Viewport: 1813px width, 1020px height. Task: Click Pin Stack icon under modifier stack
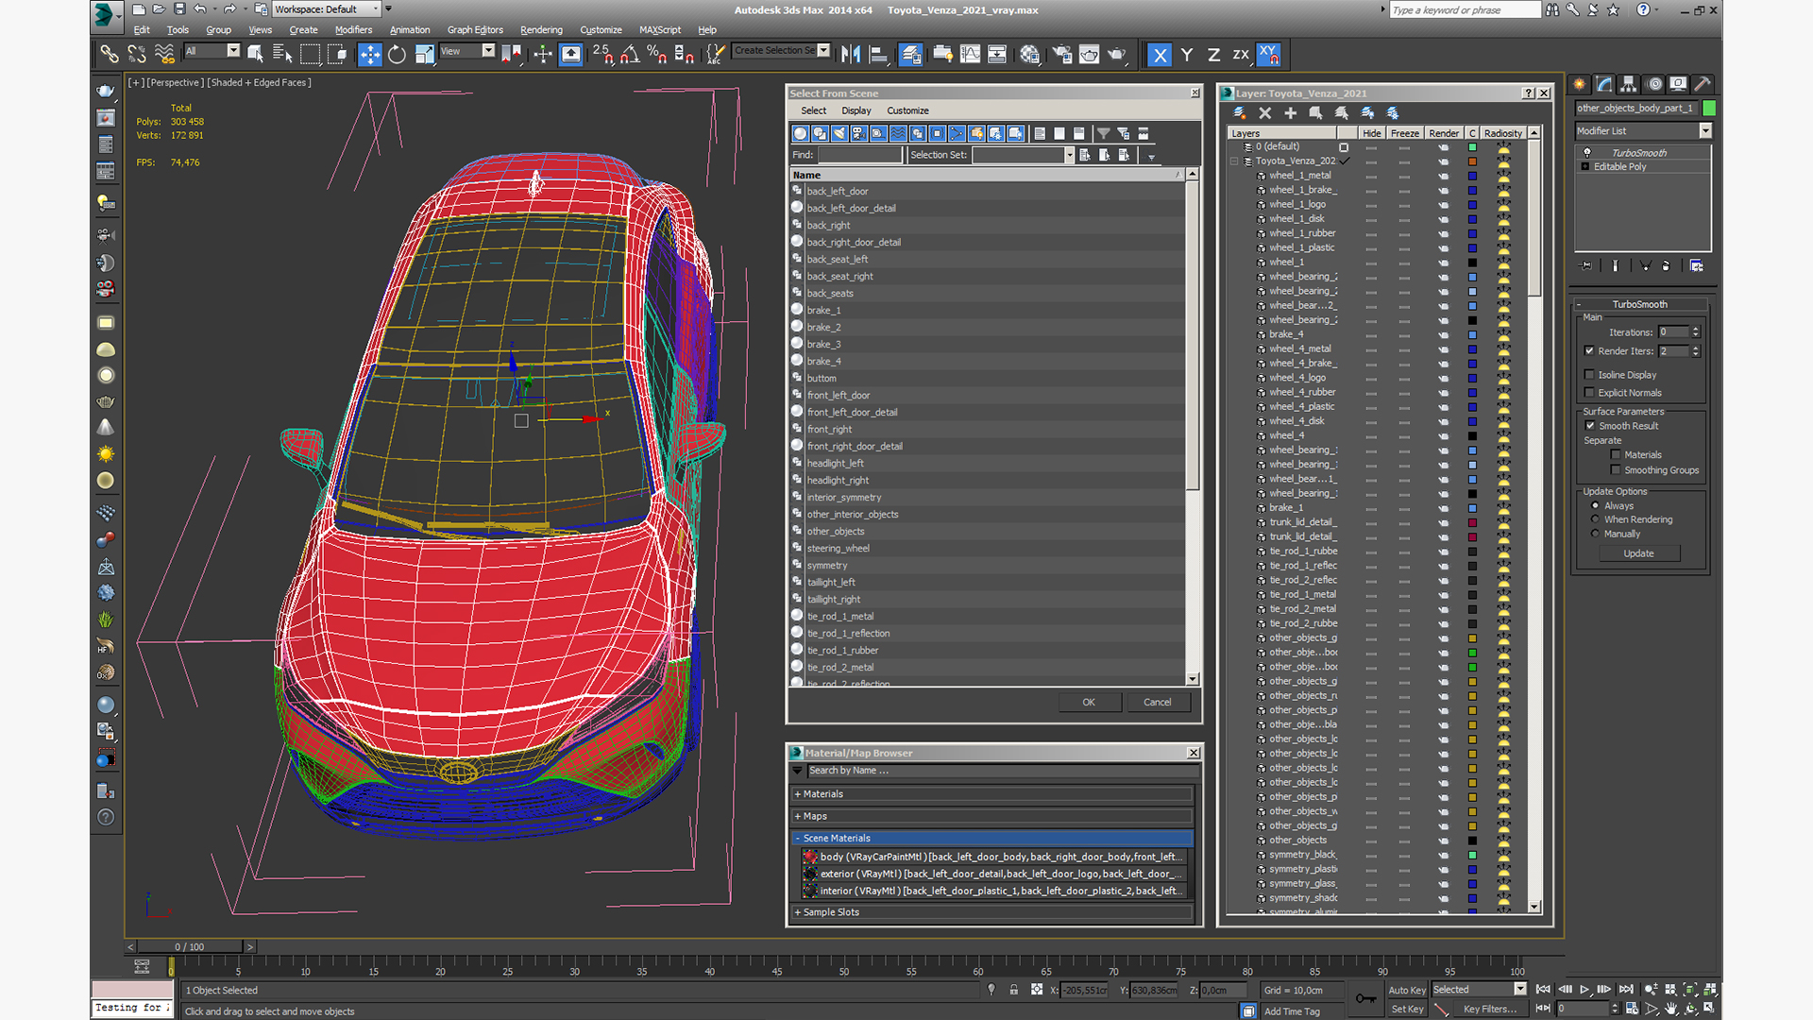[x=1586, y=266]
